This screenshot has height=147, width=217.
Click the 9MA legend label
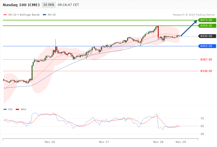(x=23, y=109)
